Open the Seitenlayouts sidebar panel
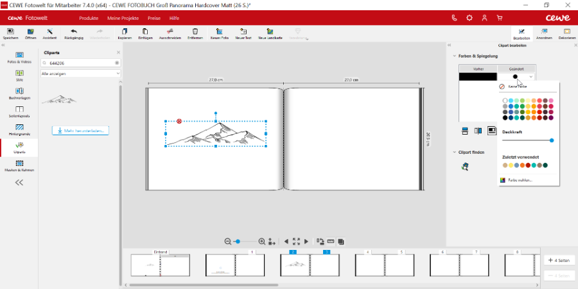The width and height of the screenshot is (578, 289). 19,111
